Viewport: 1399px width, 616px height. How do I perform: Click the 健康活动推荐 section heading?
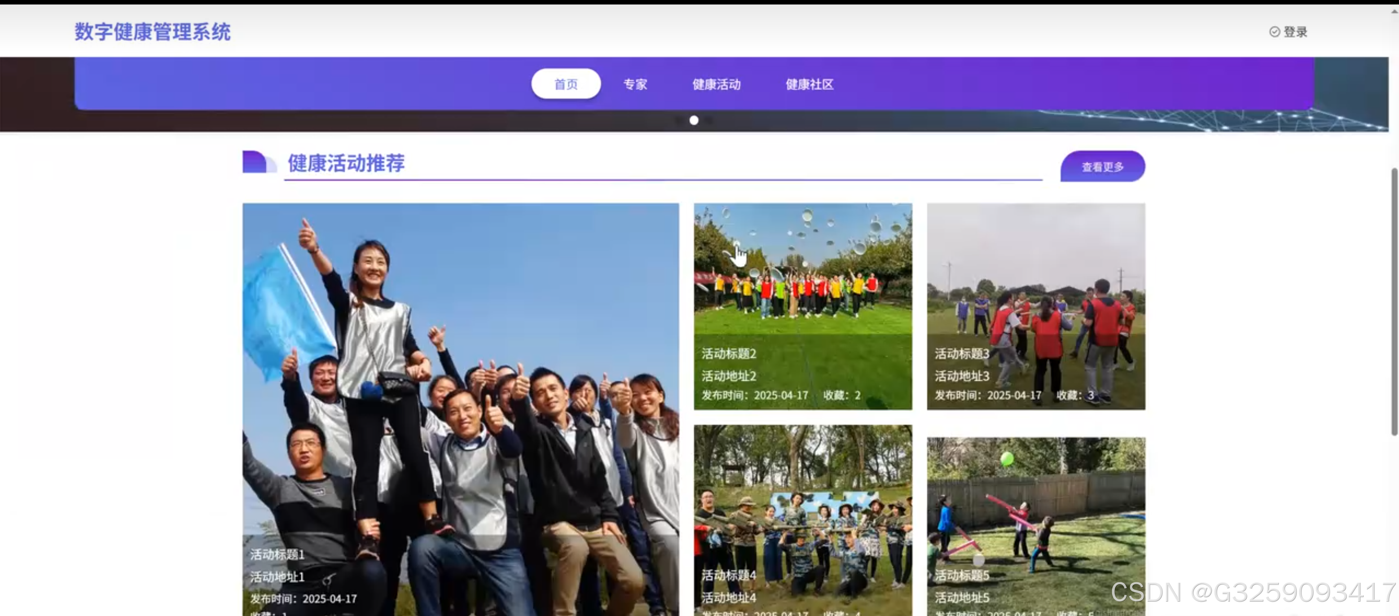[x=346, y=163]
